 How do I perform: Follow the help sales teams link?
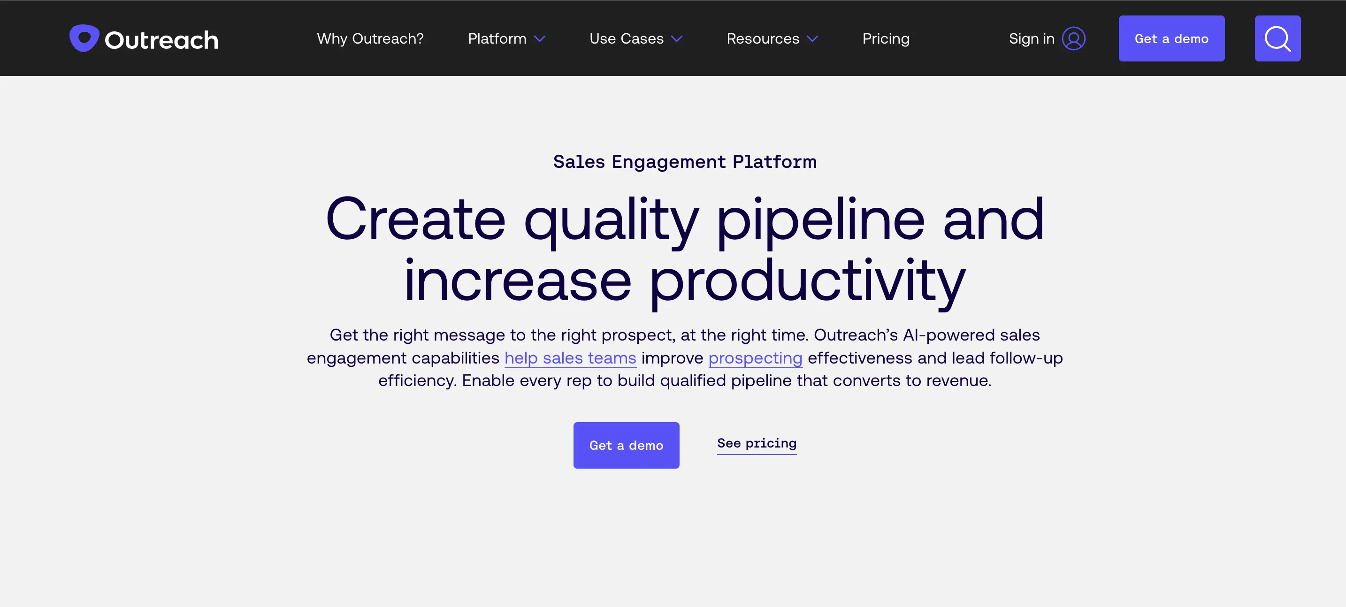tap(570, 358)
